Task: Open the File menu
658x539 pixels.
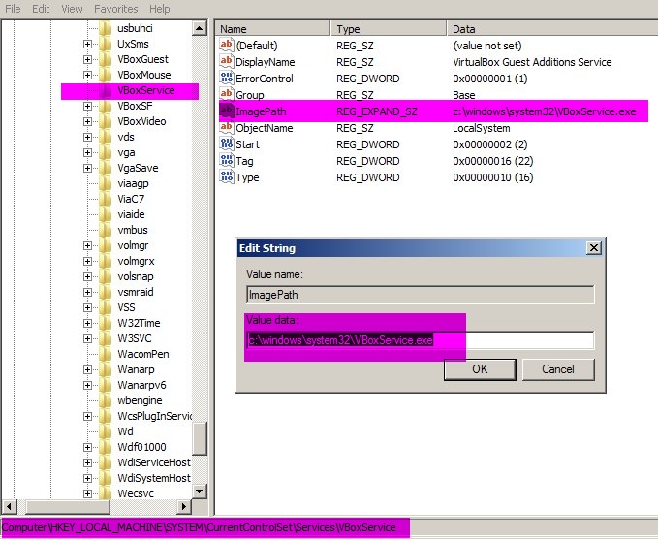Action: coord(13,9)
